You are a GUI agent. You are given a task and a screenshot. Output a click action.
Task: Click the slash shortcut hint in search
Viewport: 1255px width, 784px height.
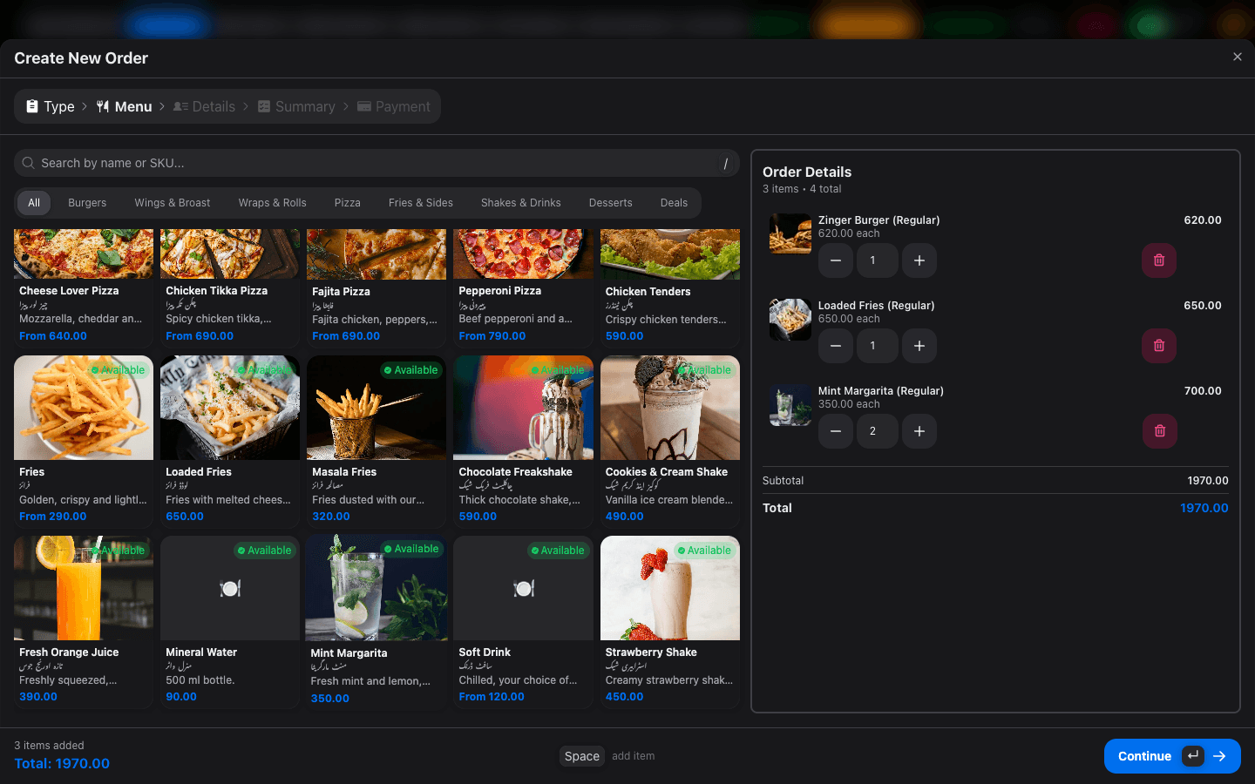pos(725,163)
